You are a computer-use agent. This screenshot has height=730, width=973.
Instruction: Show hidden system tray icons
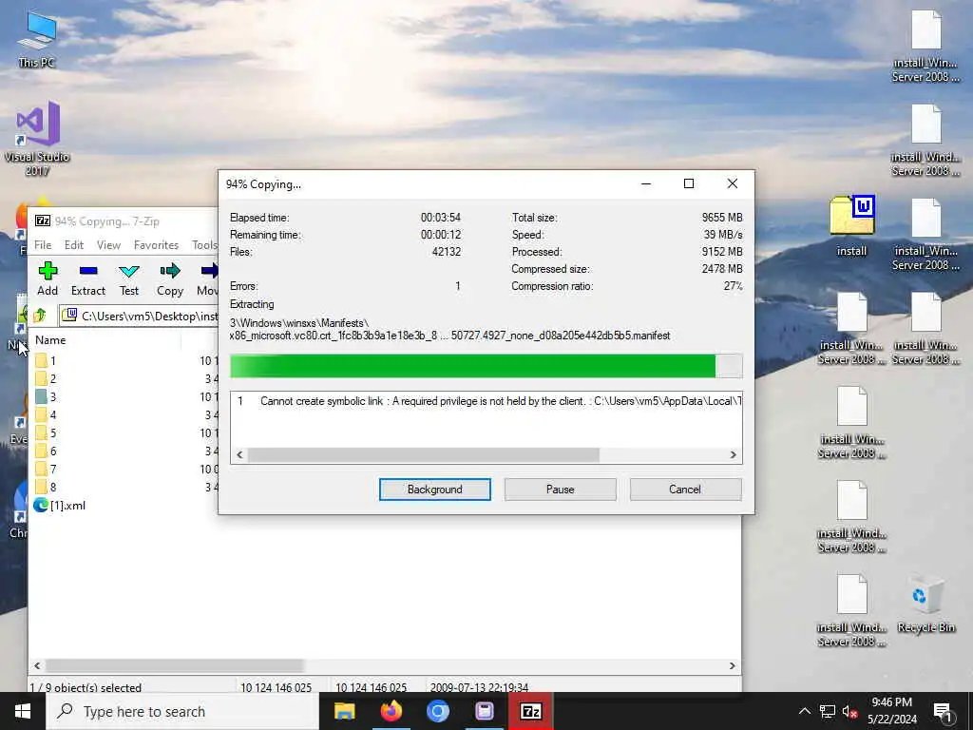click(804, 711)
